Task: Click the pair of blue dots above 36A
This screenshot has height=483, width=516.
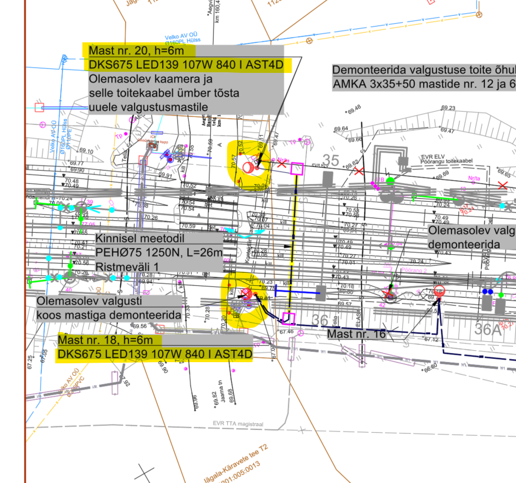Action: pyautogui.click(x=487, y=291)
